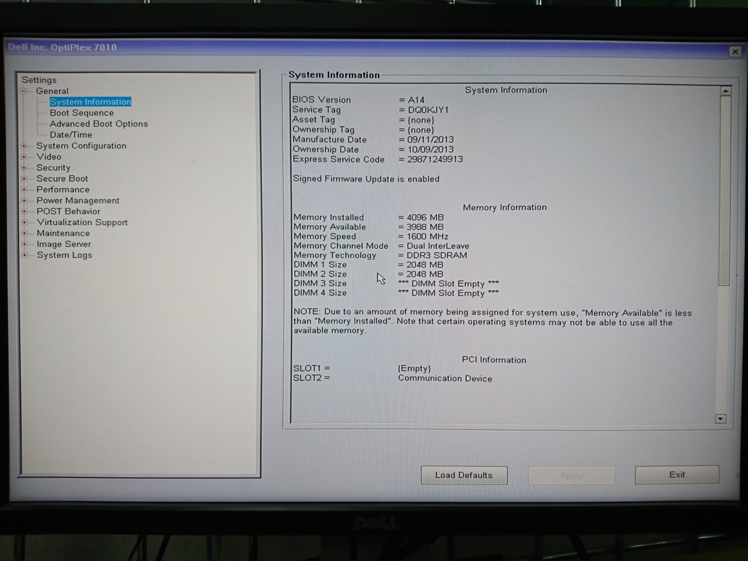
Task: Click the scroll up arrow
Action: click(x=725, y=91)
